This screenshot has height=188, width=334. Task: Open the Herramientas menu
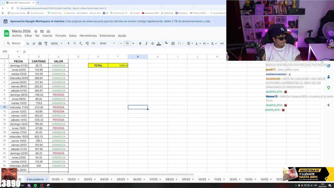(88, 36)
